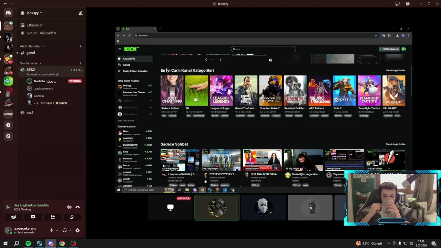The width and height of the screenshot is (441, 248).
Task: Click the YAYINDA badge next to Nudella
Action: [75, 81]
